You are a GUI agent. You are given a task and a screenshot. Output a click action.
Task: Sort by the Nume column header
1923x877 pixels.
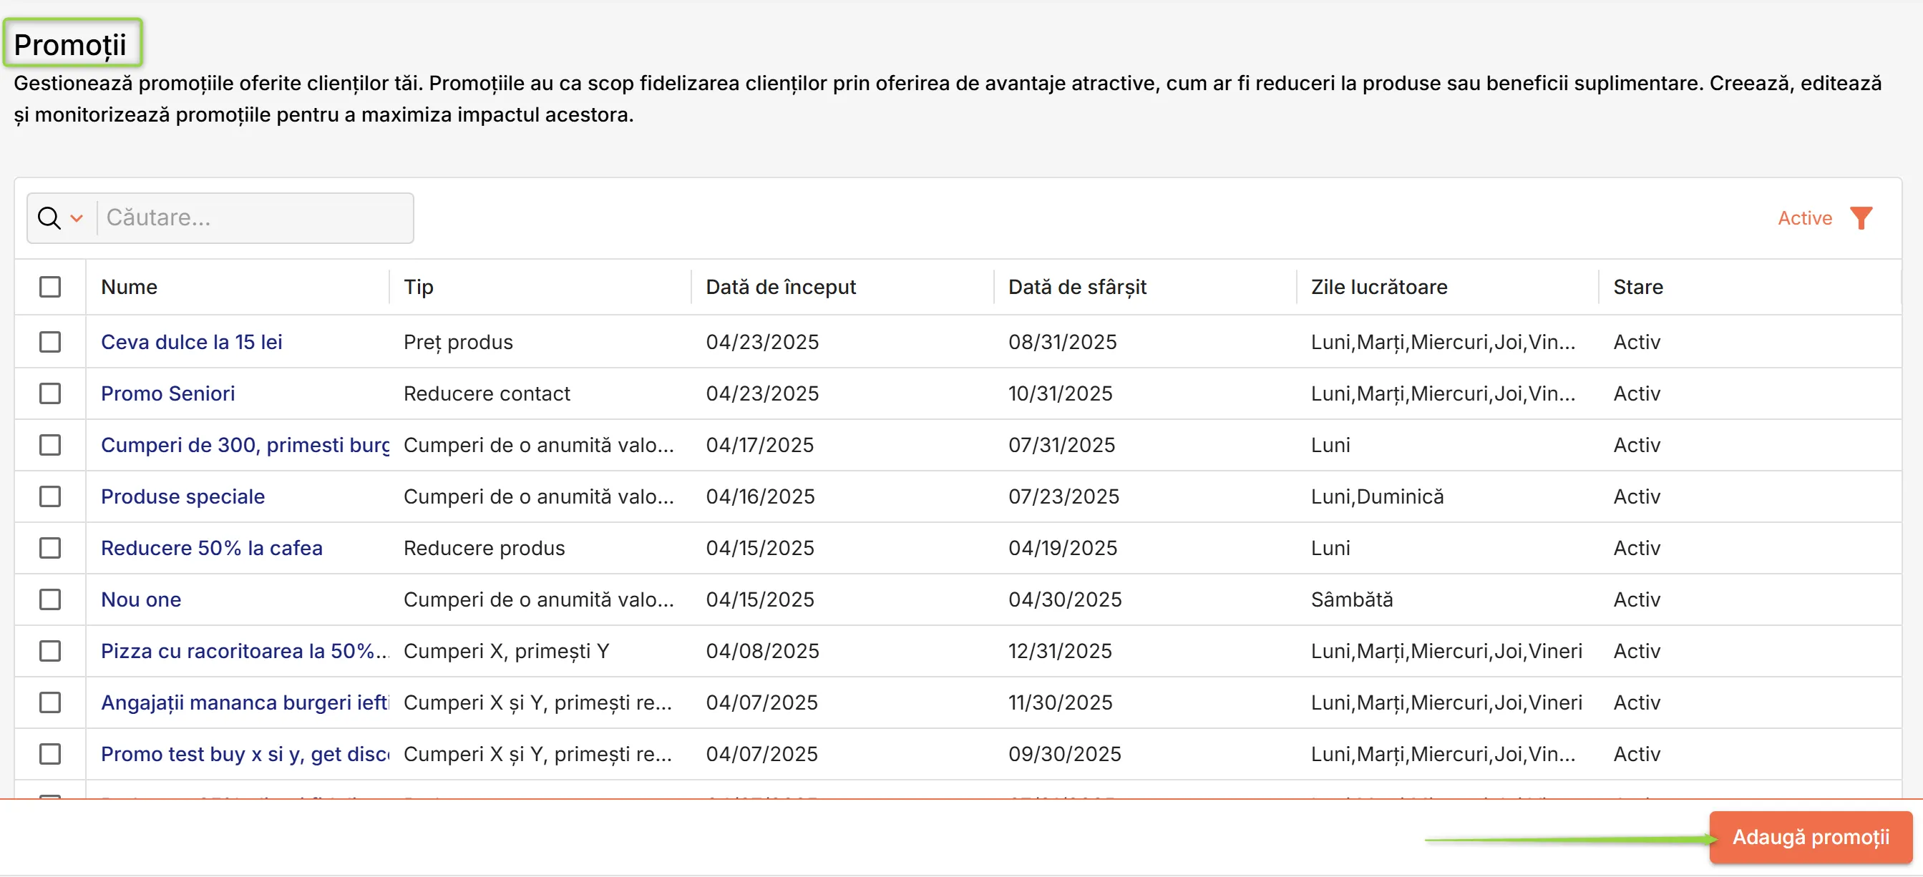(x=129, y=287)
